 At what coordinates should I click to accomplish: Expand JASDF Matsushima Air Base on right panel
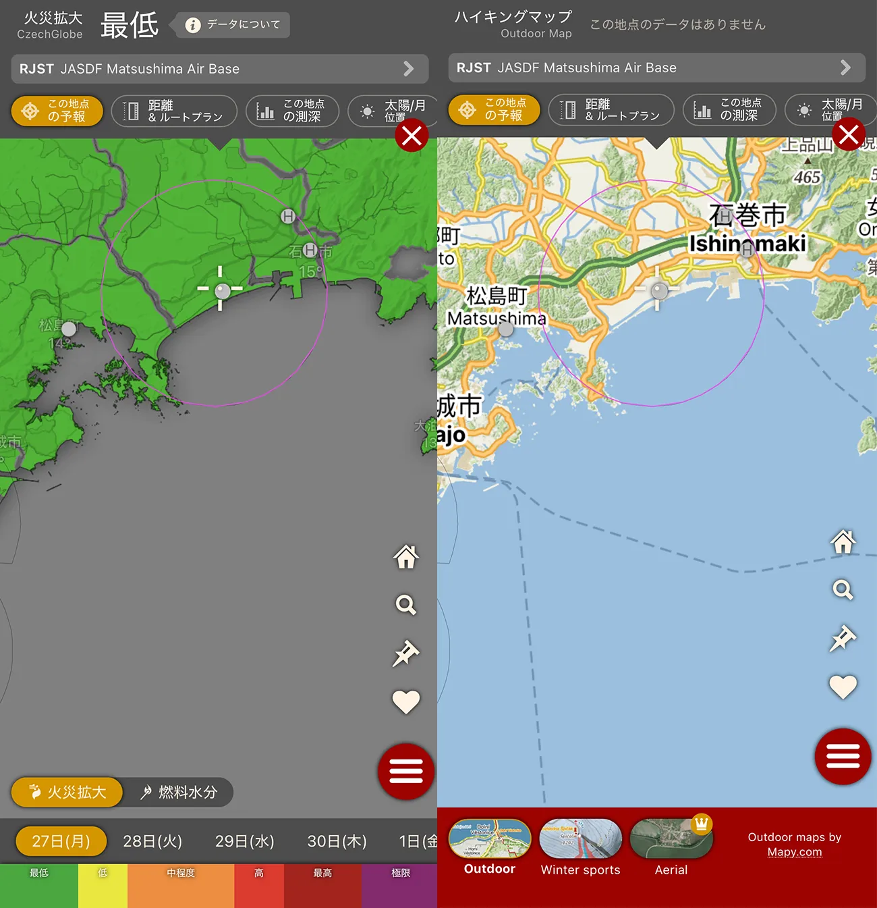(656, 68)
